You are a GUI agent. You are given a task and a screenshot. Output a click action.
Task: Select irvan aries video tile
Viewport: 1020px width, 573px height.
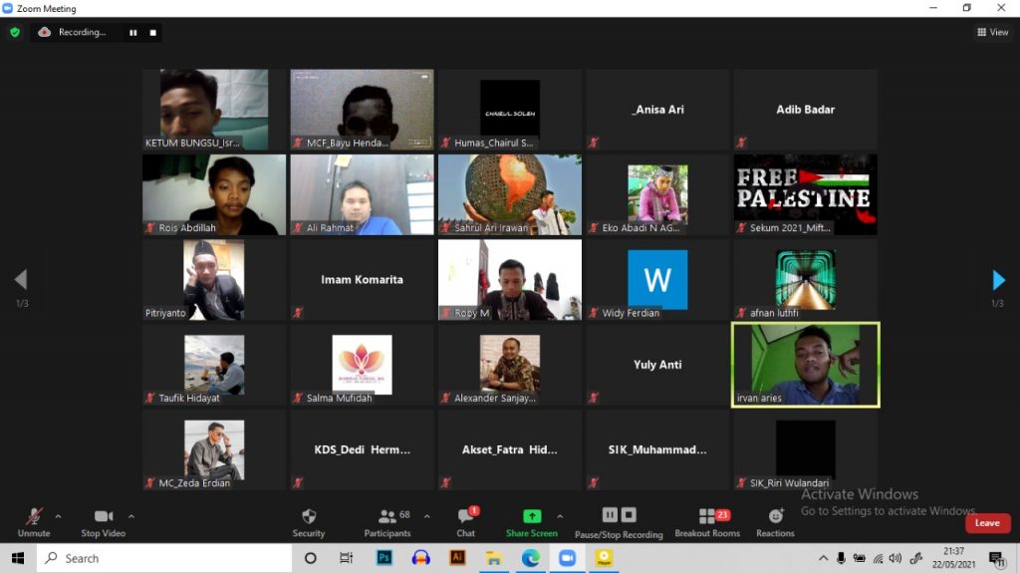pos(806,364)
